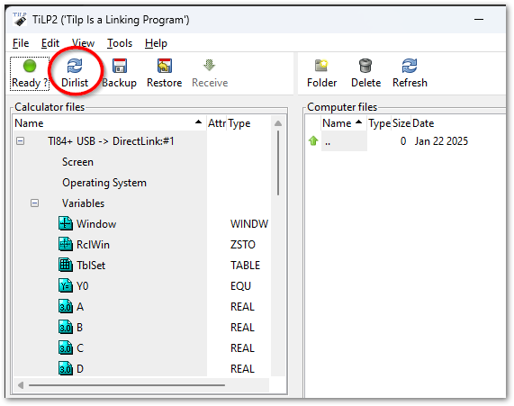This screenshot has width=514, height=406.
Task: Select the Y0 equation variable
Action: coord(82,286)
